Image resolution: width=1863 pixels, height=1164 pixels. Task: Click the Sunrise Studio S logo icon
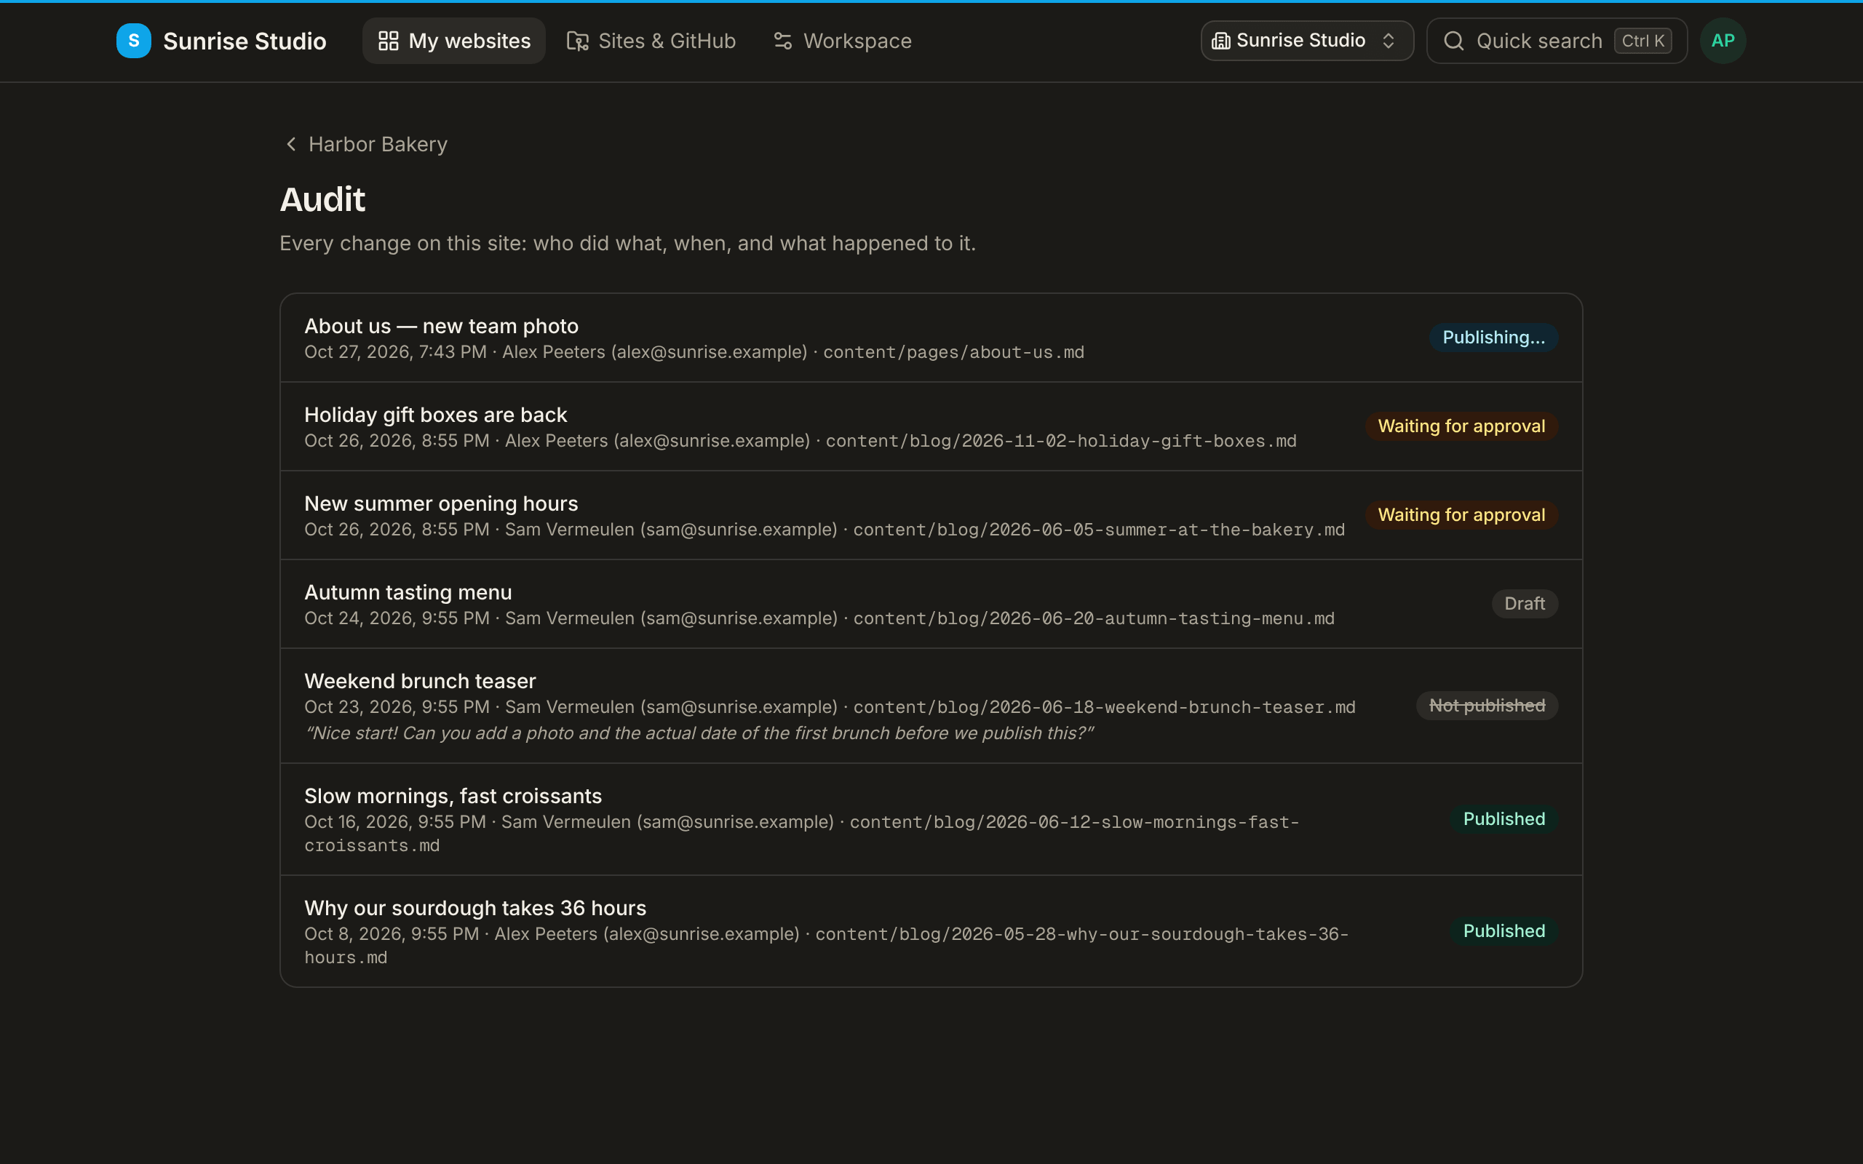pos(133,41)
